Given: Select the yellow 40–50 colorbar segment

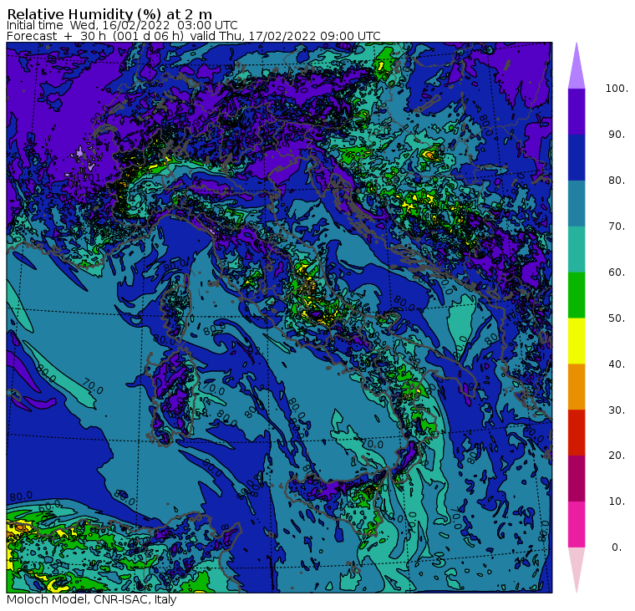Looking at the screenshot, I should click(577, 341).
